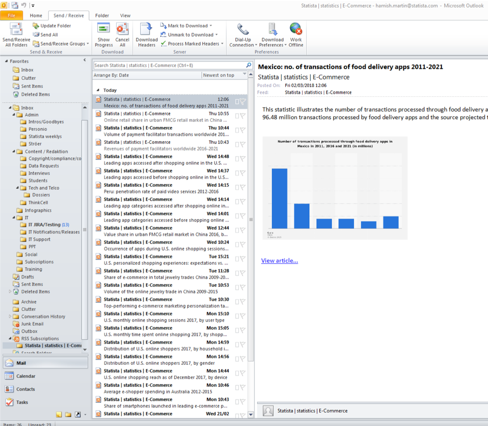Toggle category box on Thu 10:55 message
Screen dimensions: 488x426
(x=237, y=116)
